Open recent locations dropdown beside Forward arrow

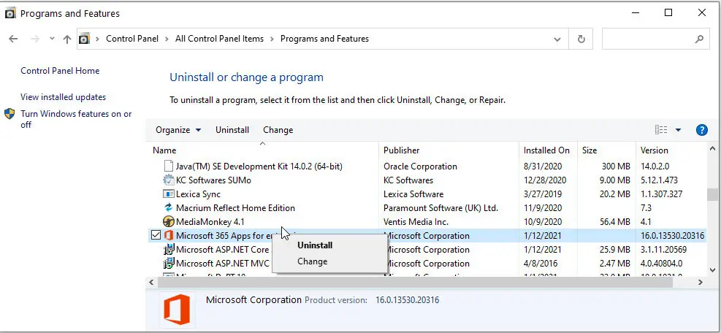(x=52, y=39)
